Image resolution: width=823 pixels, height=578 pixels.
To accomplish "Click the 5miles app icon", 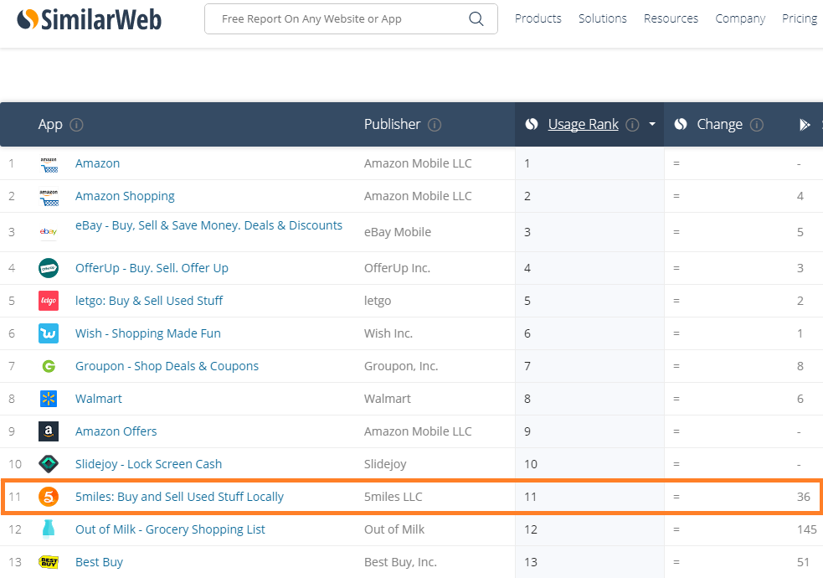I will 49,497.
